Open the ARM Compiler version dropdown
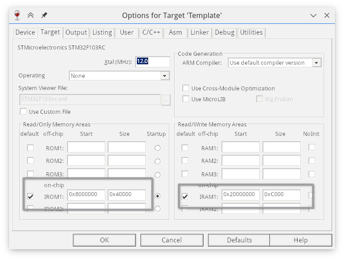 tap(317, 63)
